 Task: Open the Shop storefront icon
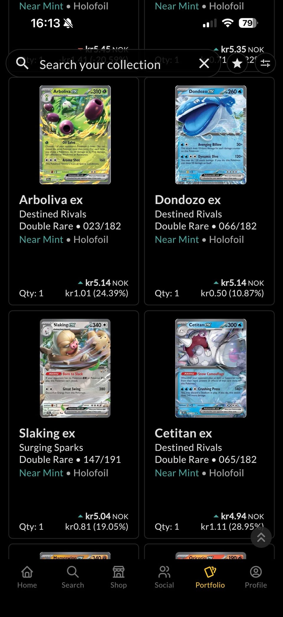119,577
